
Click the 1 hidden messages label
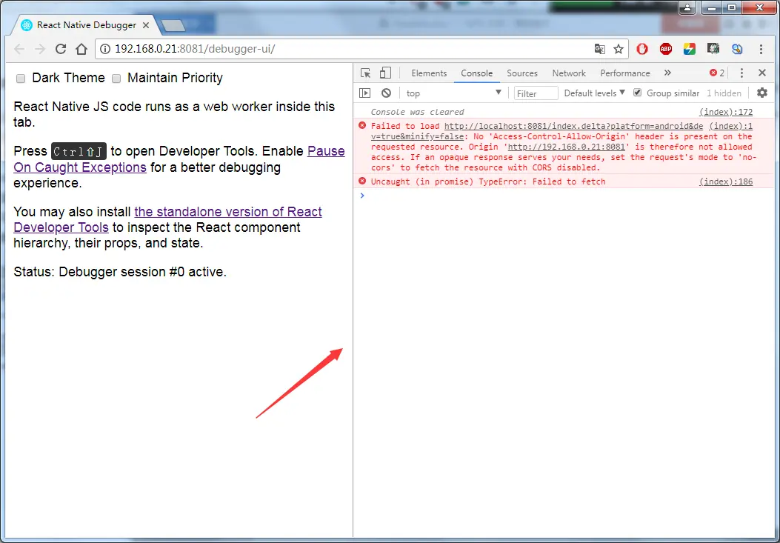(724, 93)
